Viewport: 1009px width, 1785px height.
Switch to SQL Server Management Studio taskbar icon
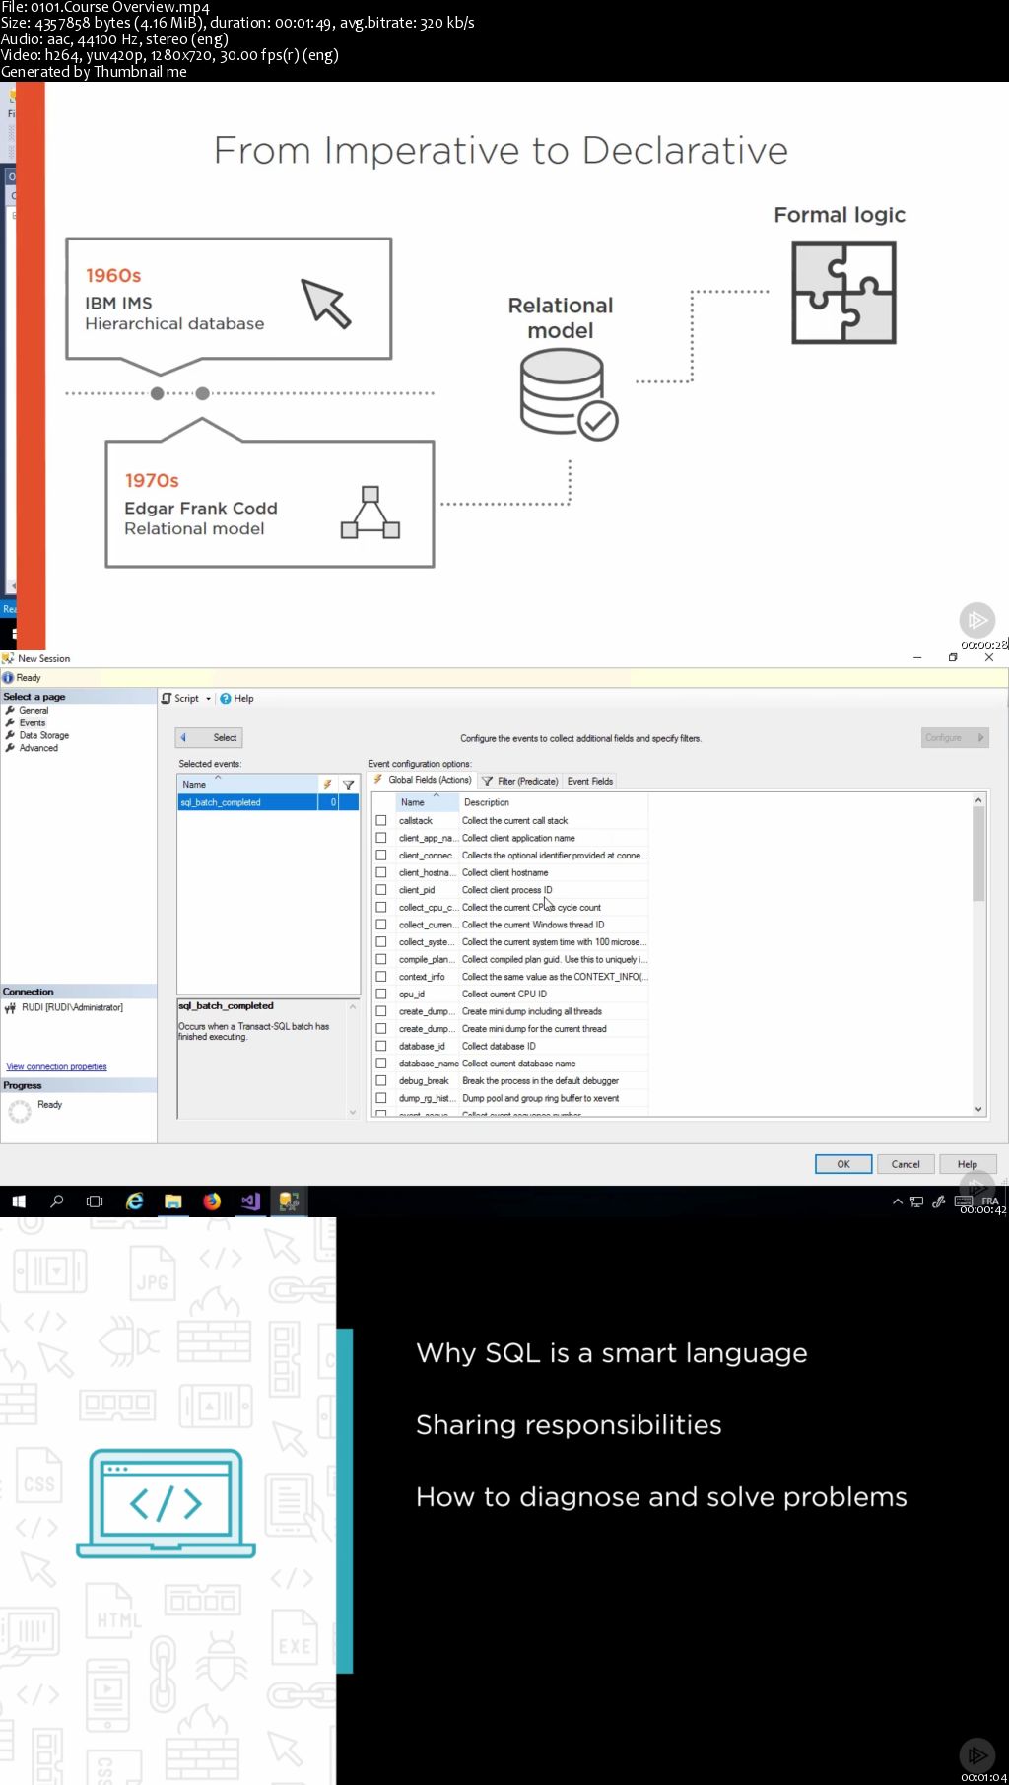click(289, 1201)
